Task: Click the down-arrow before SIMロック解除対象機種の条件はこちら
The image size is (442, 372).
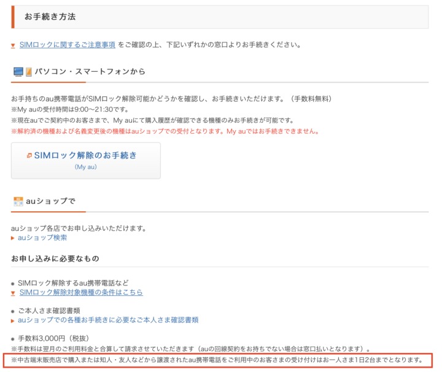Action: pyautogui.click(x=14, y=293)
